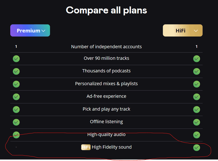
Task: Click the Offline listening feature label
Action: 106,122
